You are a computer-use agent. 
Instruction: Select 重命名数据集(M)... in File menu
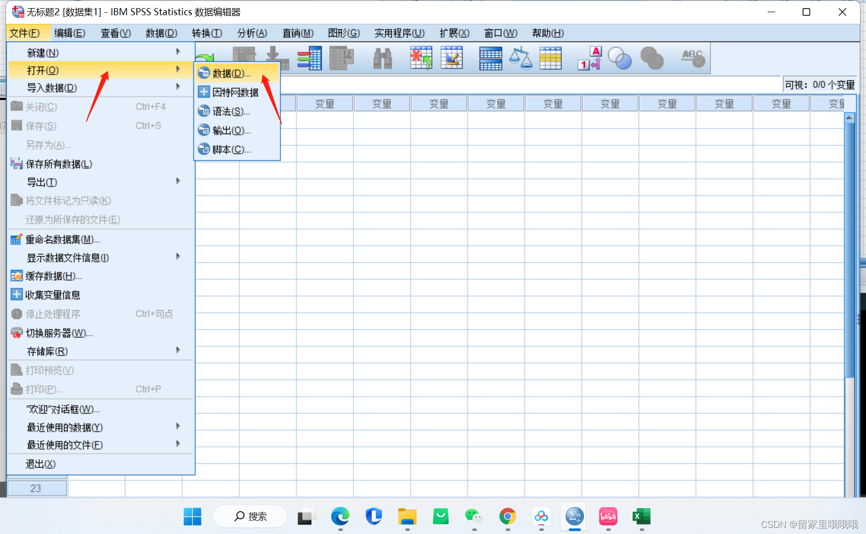[101, 239]
